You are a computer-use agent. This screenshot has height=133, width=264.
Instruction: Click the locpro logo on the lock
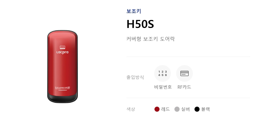coord(63,52)
